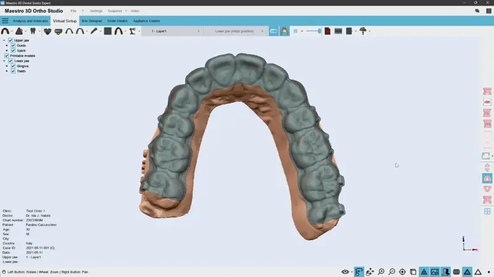Open the '1 - Layer1' dropdown

coord(172,31)
